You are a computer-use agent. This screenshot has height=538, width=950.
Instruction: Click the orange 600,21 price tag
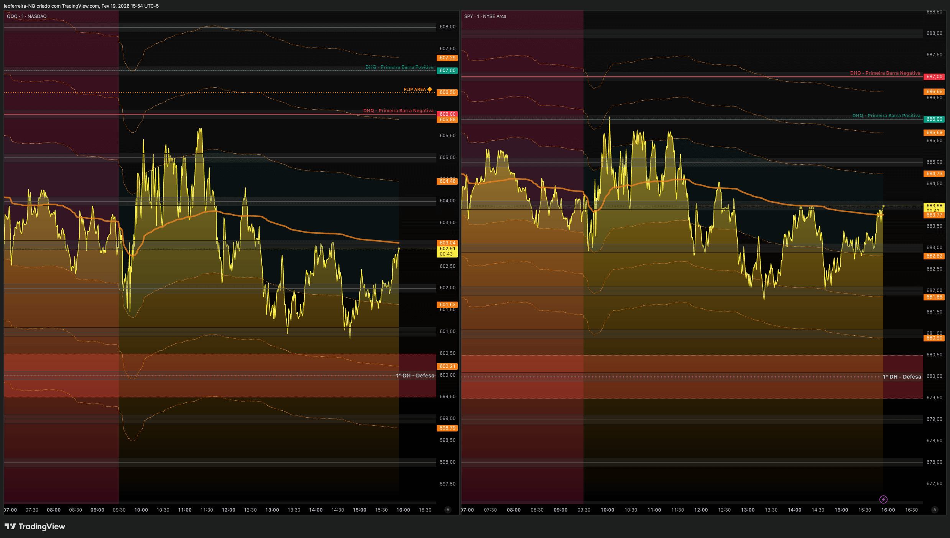(x=447, y=366)
